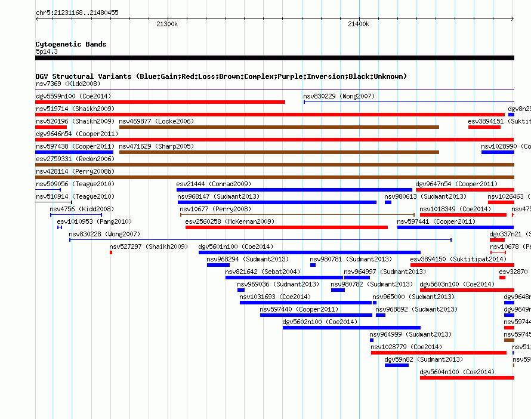531x419 pixels.
Task: Select nsv964999 (Sudmant2013) label
Action: (x=410, y=334)
